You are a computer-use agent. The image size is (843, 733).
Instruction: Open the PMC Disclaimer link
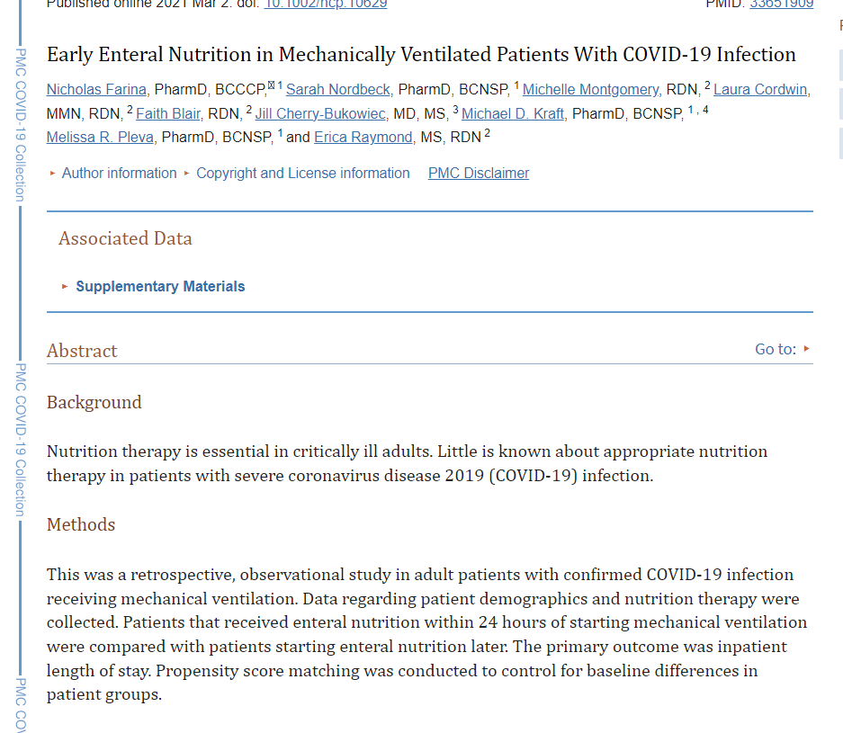[x=478, y=173]
